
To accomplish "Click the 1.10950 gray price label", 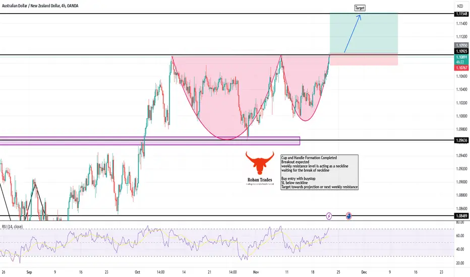I will pyautogui.click(x=461, y=45).
